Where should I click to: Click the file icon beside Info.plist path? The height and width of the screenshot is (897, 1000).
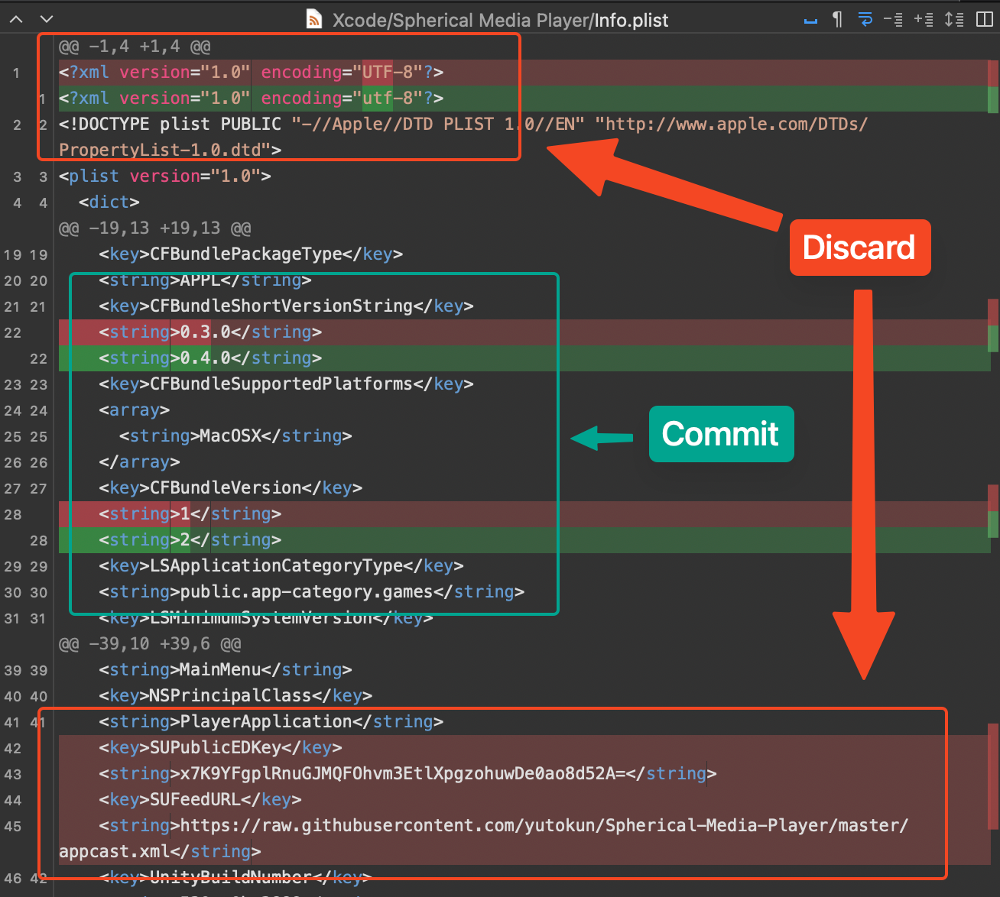coord(313,19)
